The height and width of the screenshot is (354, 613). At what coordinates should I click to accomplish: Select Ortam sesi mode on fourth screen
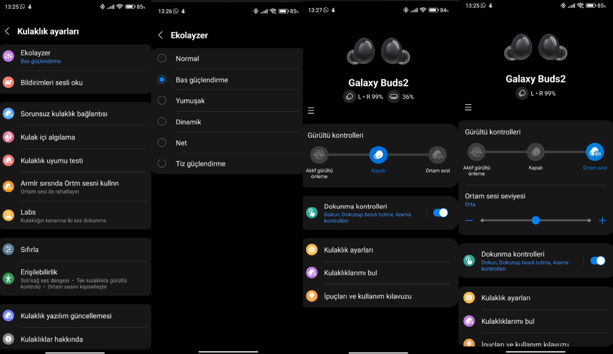click(595, 152)
